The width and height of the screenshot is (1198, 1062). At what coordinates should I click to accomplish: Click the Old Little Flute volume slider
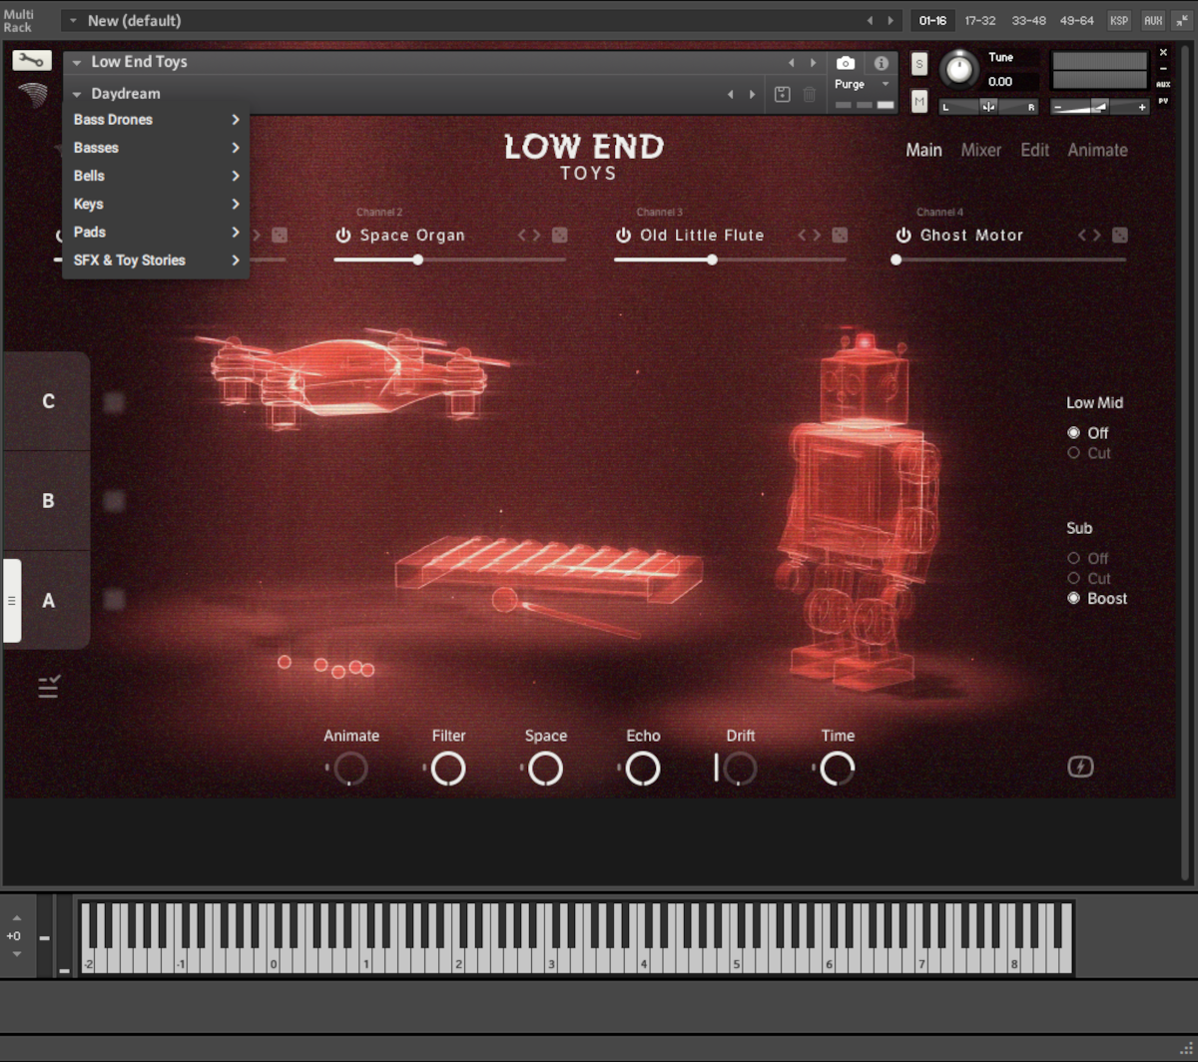click(x=730, y=260)
